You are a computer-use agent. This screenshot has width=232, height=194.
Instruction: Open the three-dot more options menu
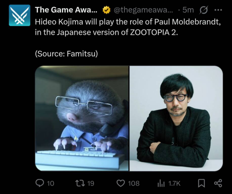[x=218, y=10]
